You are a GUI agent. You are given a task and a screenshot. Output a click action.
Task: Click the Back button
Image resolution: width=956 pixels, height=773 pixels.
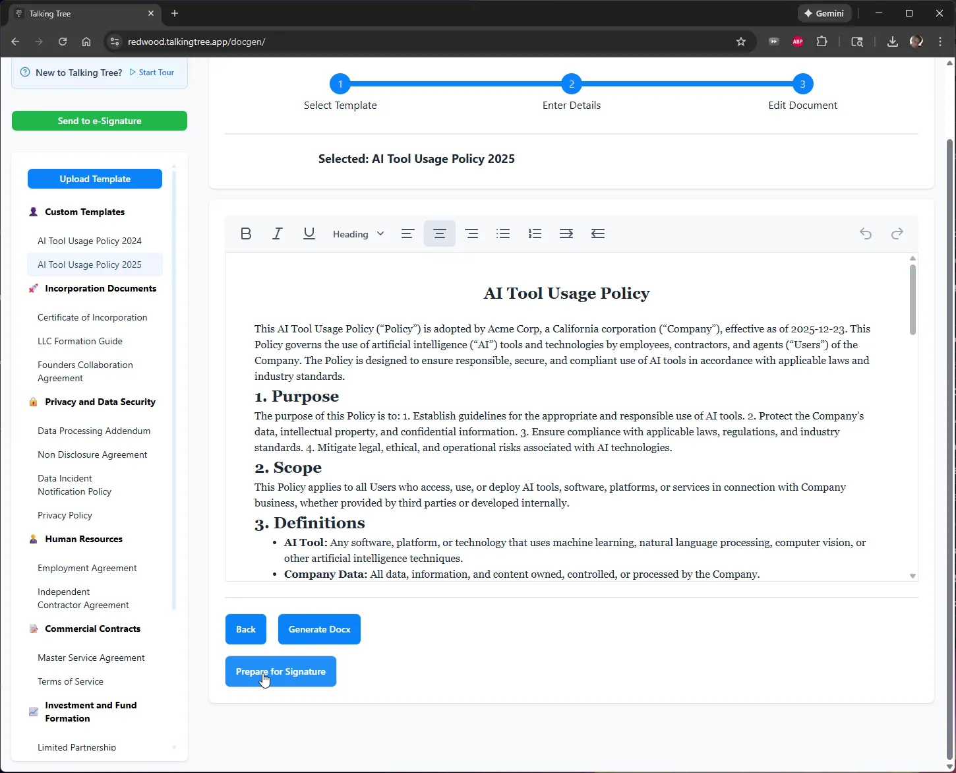click(246, 629)
